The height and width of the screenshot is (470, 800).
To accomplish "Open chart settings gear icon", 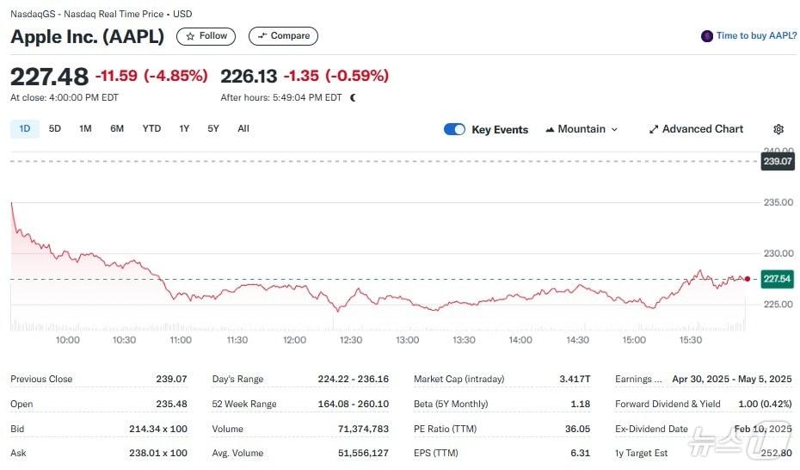I will (x=778, y=129).
